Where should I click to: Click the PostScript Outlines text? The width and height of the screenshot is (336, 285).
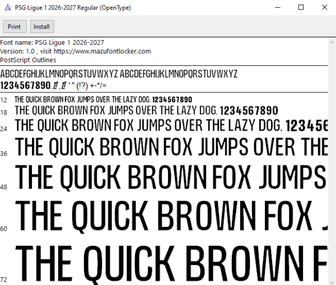point(28,60)
